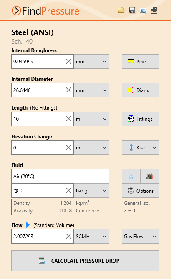Open roughness unit mm dropdown
171x279 pixels.
tap(92, 61)
